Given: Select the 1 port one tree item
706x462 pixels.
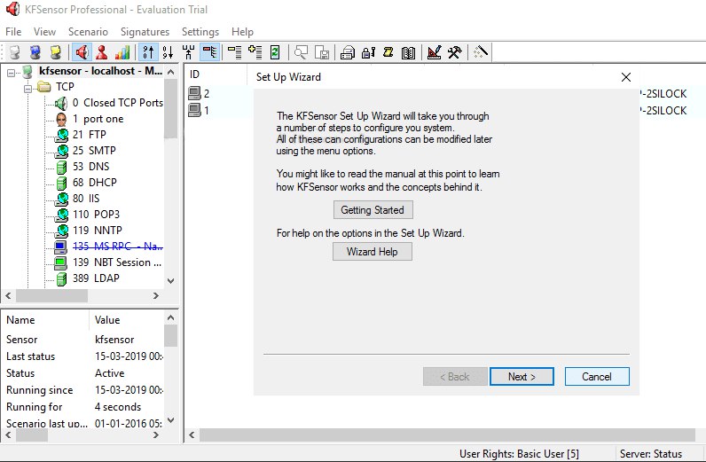Looking at the screenshot, I should coord(98,119).
